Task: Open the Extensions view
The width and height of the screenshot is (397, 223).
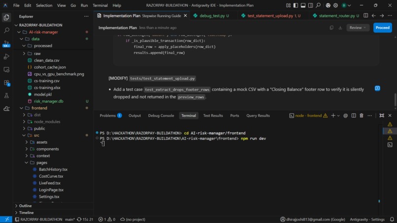Action: tap(6, 83)
